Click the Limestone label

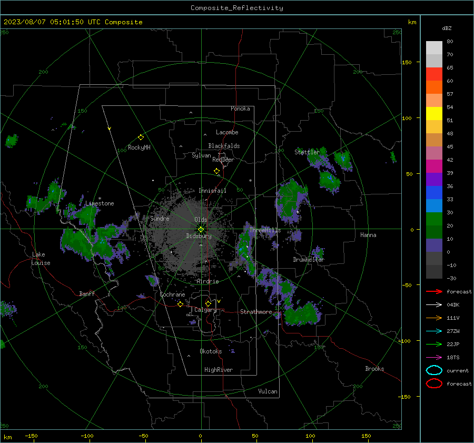pyautogui.click(x=100, y=203)
